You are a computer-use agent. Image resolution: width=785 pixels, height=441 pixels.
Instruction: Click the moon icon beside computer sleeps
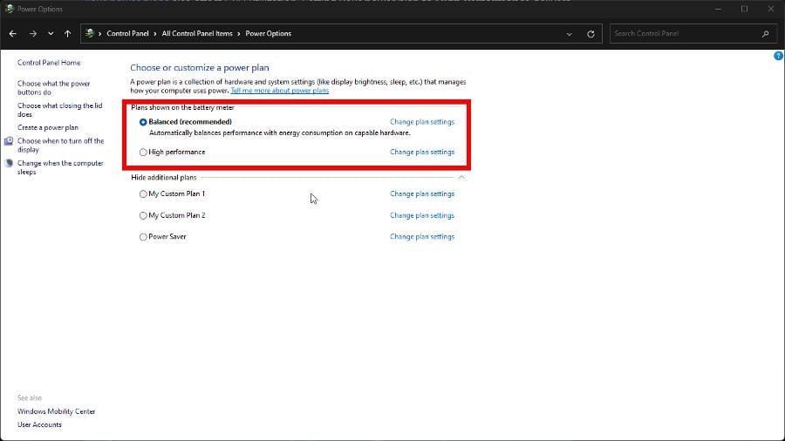(x=9, y=164)
